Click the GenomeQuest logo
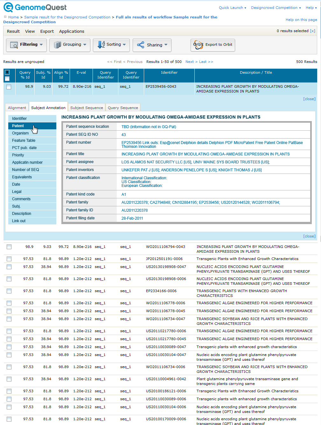The image size is (321, 425). pyautogui.click(x=35, y=7)
